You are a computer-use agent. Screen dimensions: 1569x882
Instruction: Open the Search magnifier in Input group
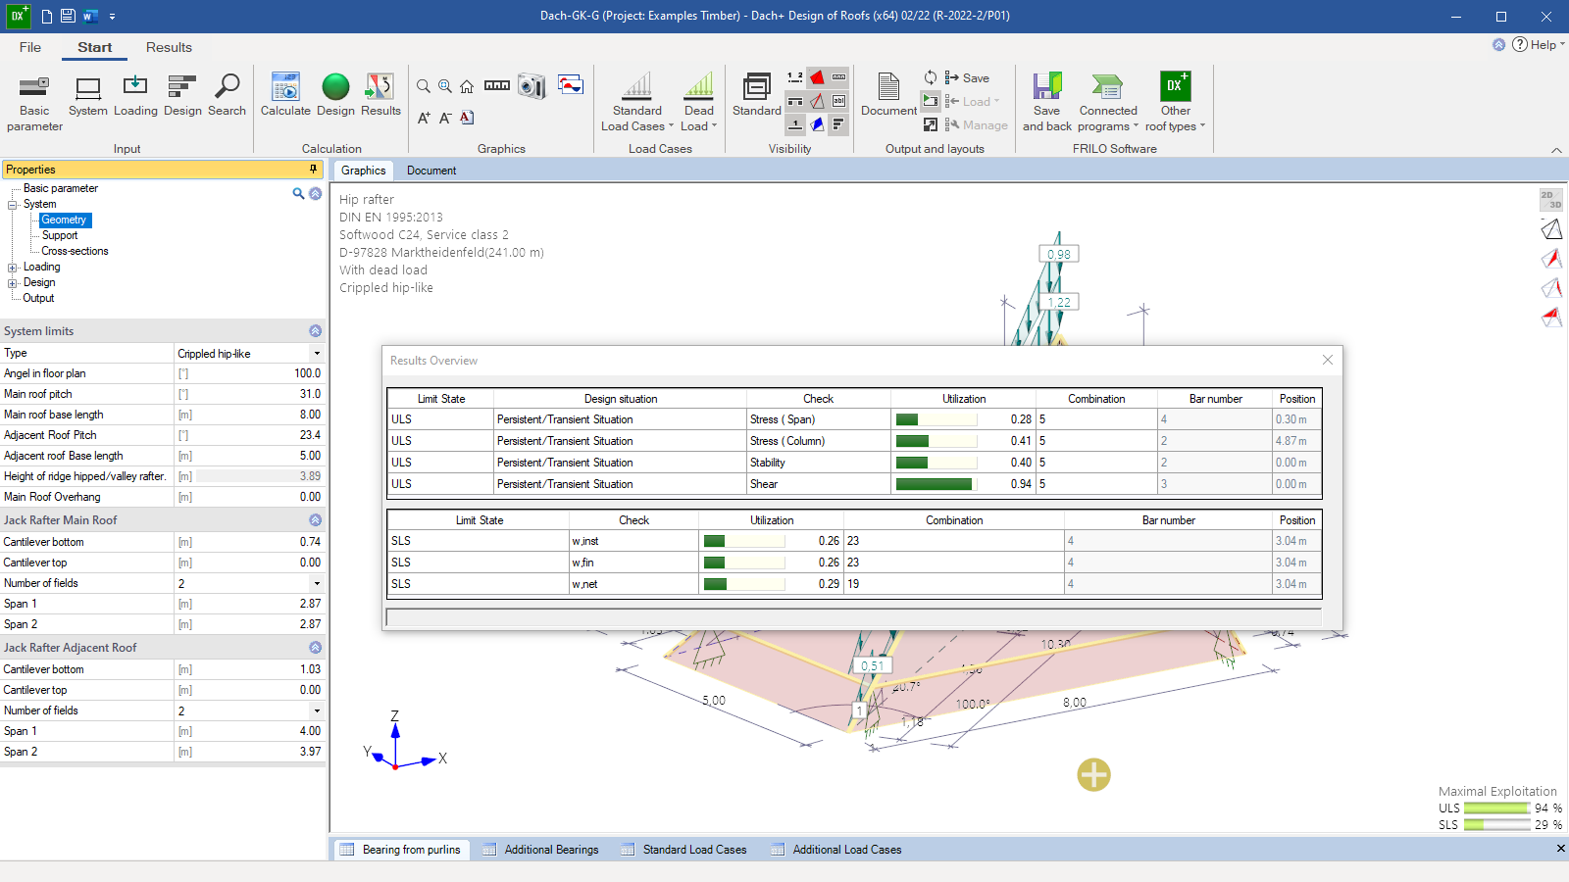click(227, 95)
